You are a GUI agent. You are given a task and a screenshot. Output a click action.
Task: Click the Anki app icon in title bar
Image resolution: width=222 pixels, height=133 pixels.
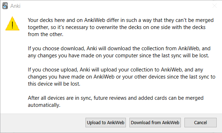[5, 6]
